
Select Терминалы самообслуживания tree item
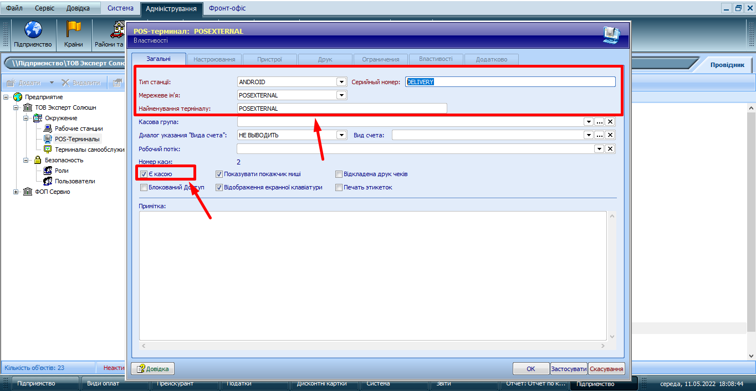point(89,150)
